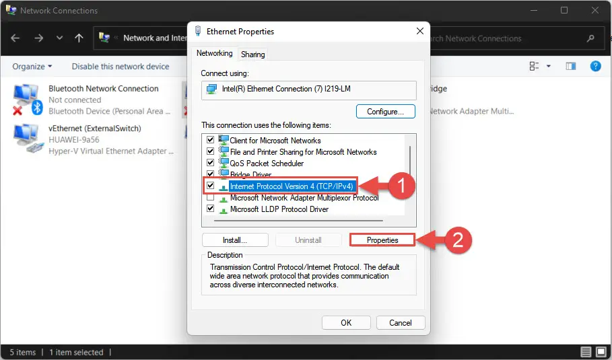The image size is (612, 360).
Task: Click the network adapter icon in Connect using
Action: (x=211, y=89)
